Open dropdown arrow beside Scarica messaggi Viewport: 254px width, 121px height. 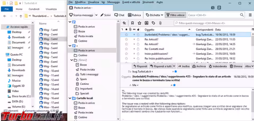click(x=96, y=15)
